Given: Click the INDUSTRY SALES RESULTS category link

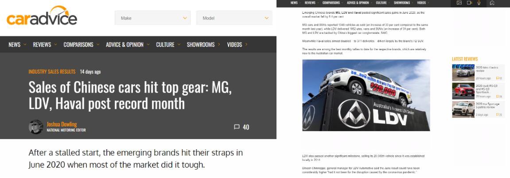Looking at the screenshot, I should click(x=52, y=71).
